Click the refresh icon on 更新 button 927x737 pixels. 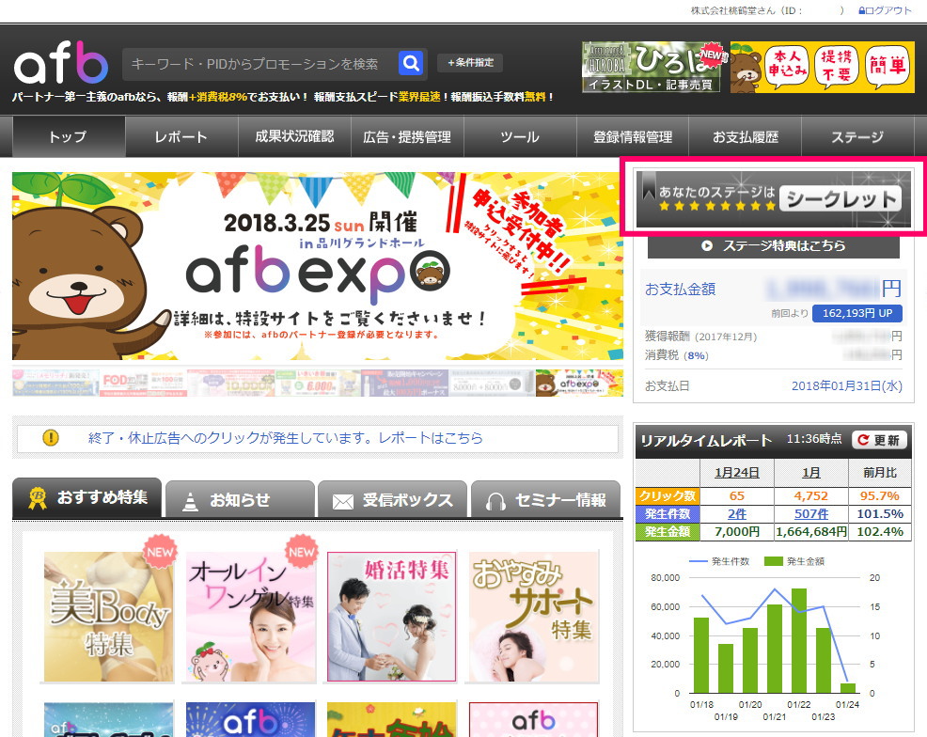[863, 440]
